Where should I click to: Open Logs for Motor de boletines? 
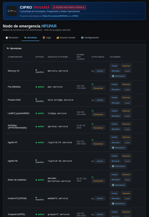(127, 180)
